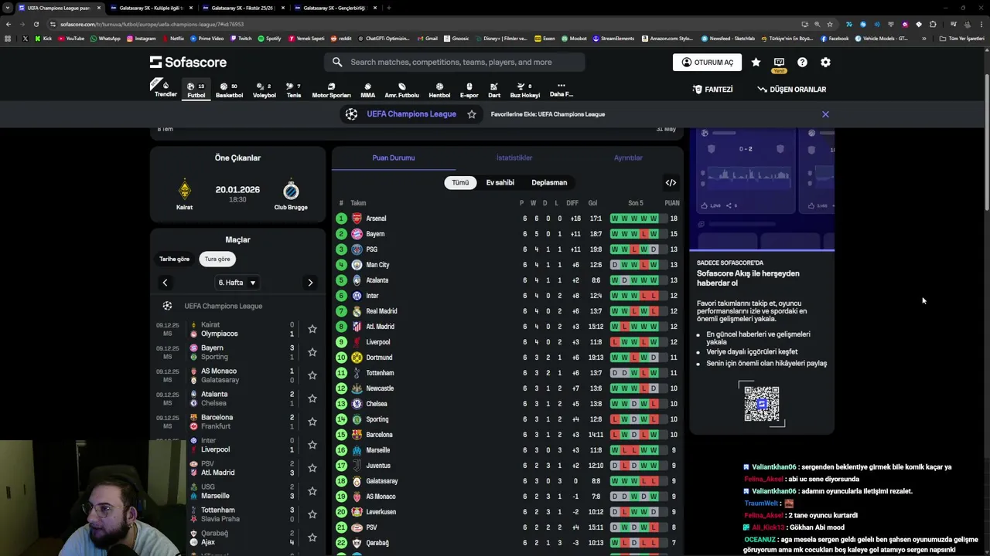
Task: Select the Voleybol sport icon
Action: (264, 90)
